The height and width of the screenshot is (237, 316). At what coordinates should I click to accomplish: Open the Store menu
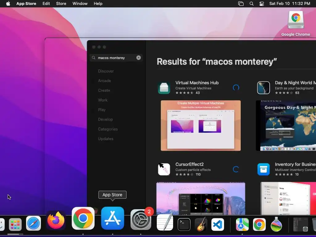(x=61, y=4)
